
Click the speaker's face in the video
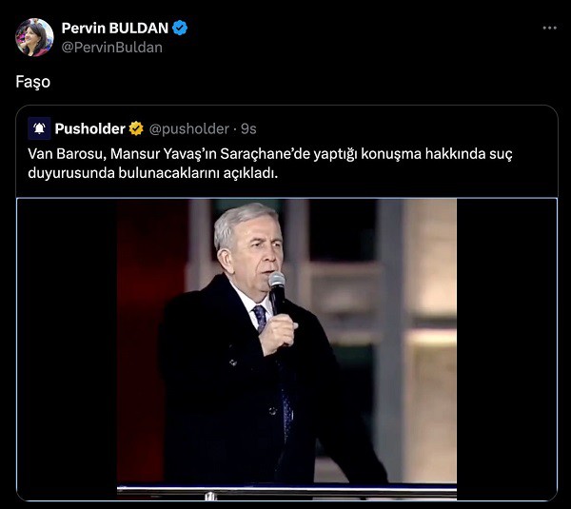[255, 251]
